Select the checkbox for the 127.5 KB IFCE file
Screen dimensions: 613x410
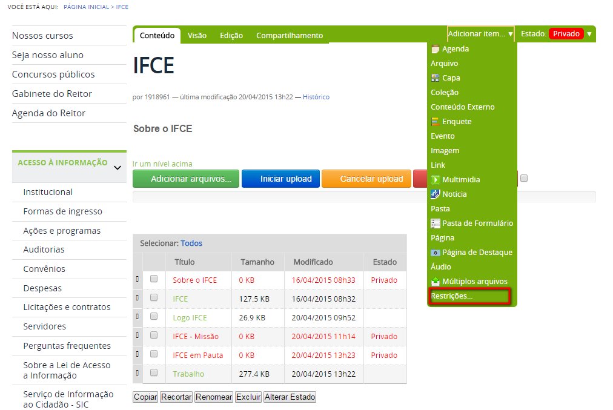click(154, 297)
